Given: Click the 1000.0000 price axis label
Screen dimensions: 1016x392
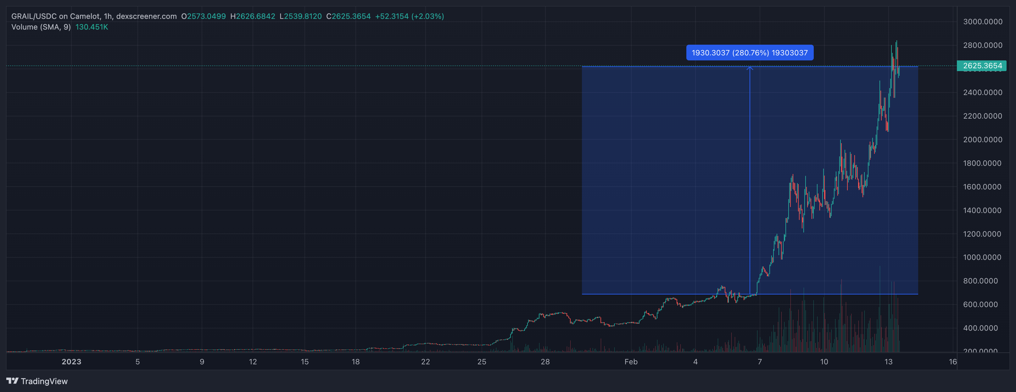Looking at the screenshot, I should (982, 257).
